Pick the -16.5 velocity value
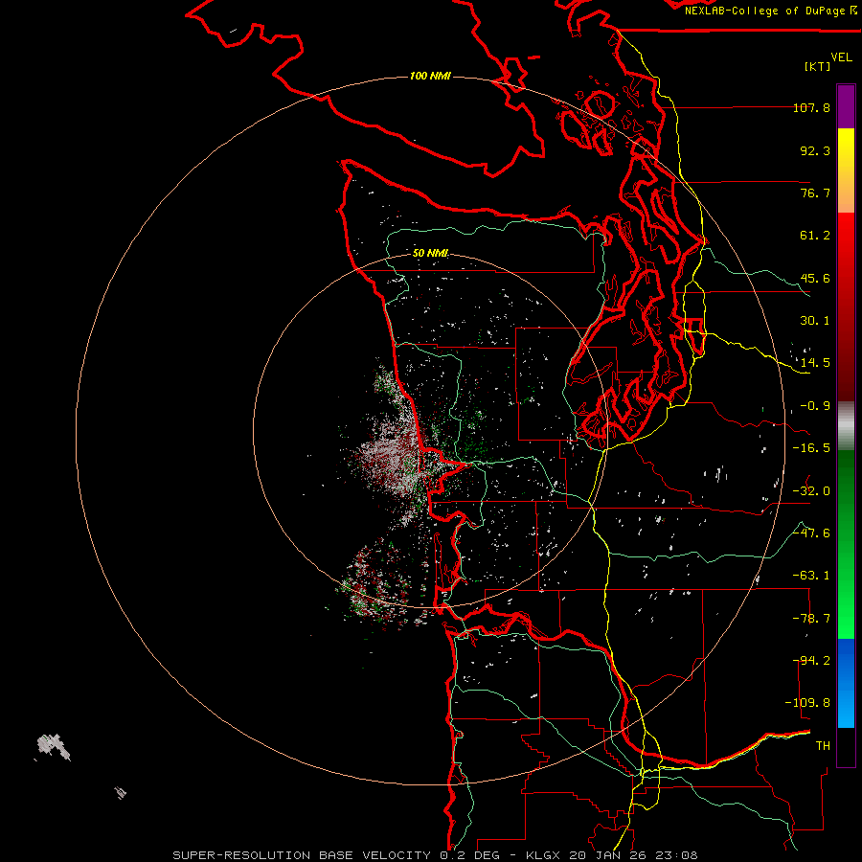 tap(811, 448)
